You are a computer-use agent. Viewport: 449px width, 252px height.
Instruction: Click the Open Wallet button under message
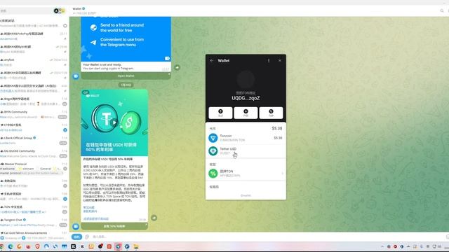tap(126, 76)
